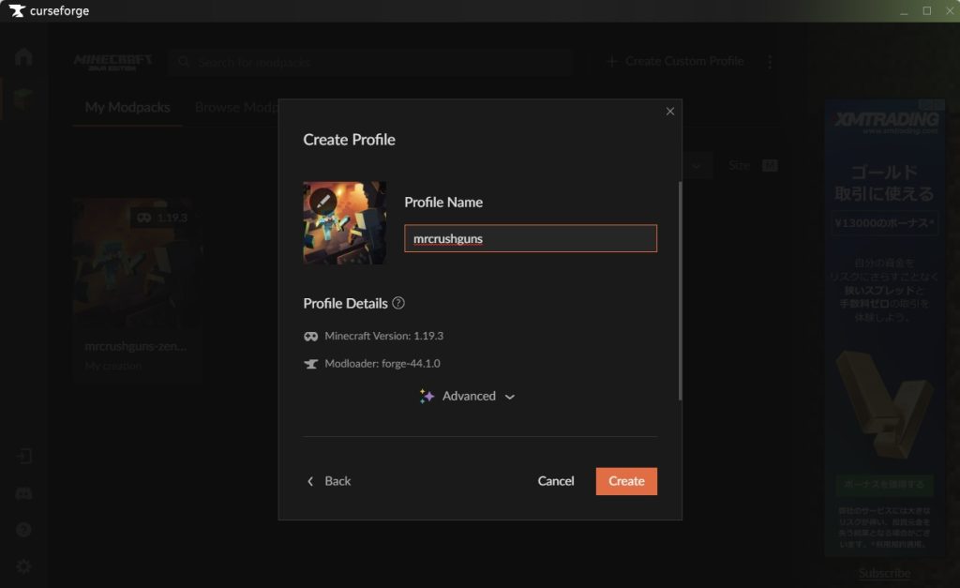Screen dimensions: 960x588
Task: Click the CurseForge logo in title bar
Action: (x=49, y=11)
